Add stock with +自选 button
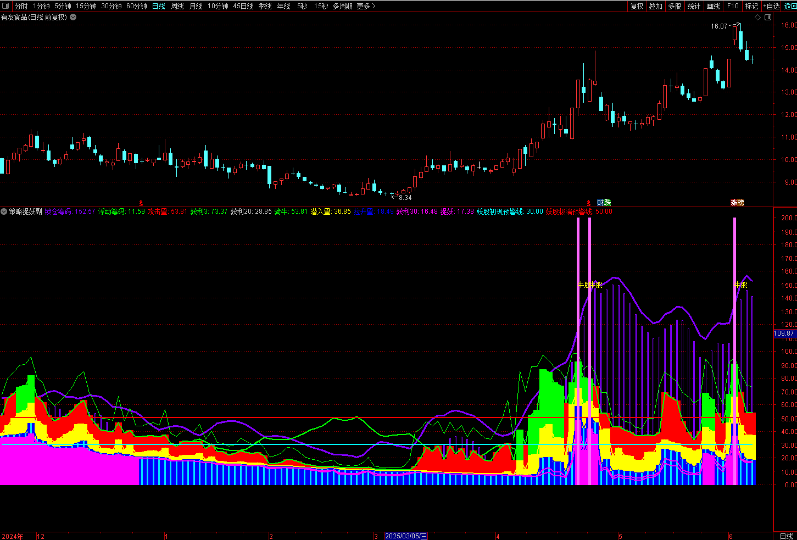797x540 pixels. coord(772,6)
